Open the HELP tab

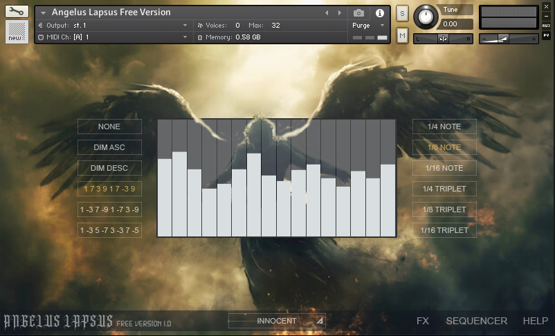click(x=536, y=321)
